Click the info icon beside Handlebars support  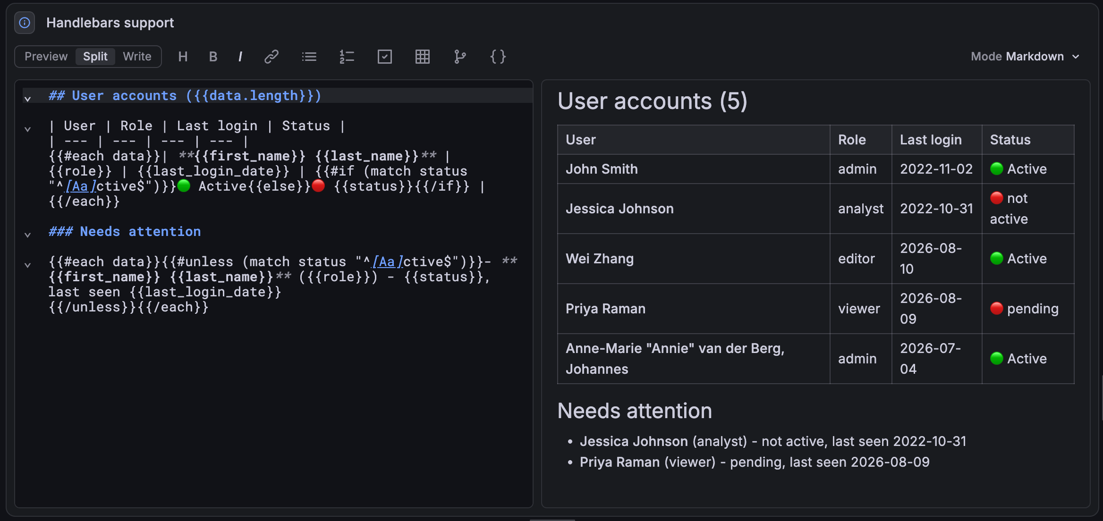[x=25, y=23]
